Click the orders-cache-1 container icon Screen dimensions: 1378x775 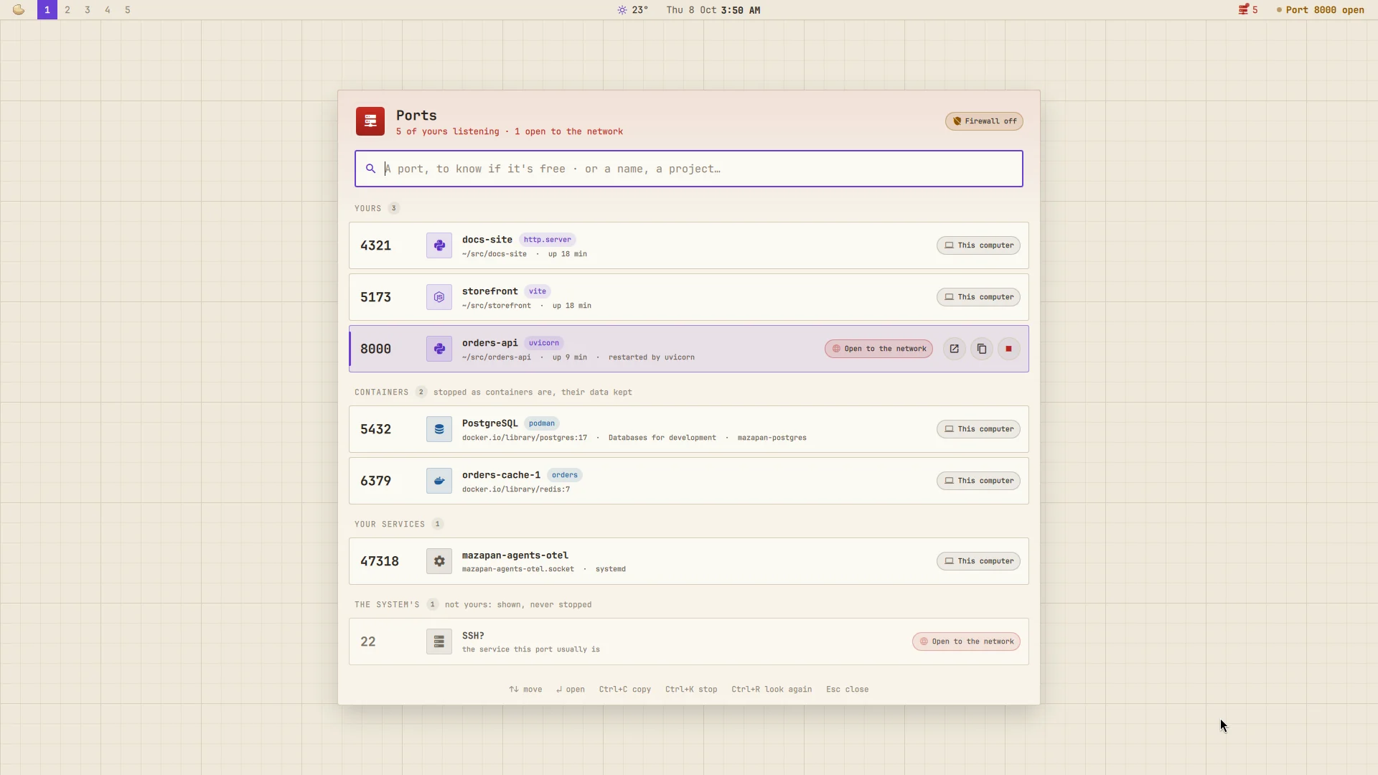(439, 481)
